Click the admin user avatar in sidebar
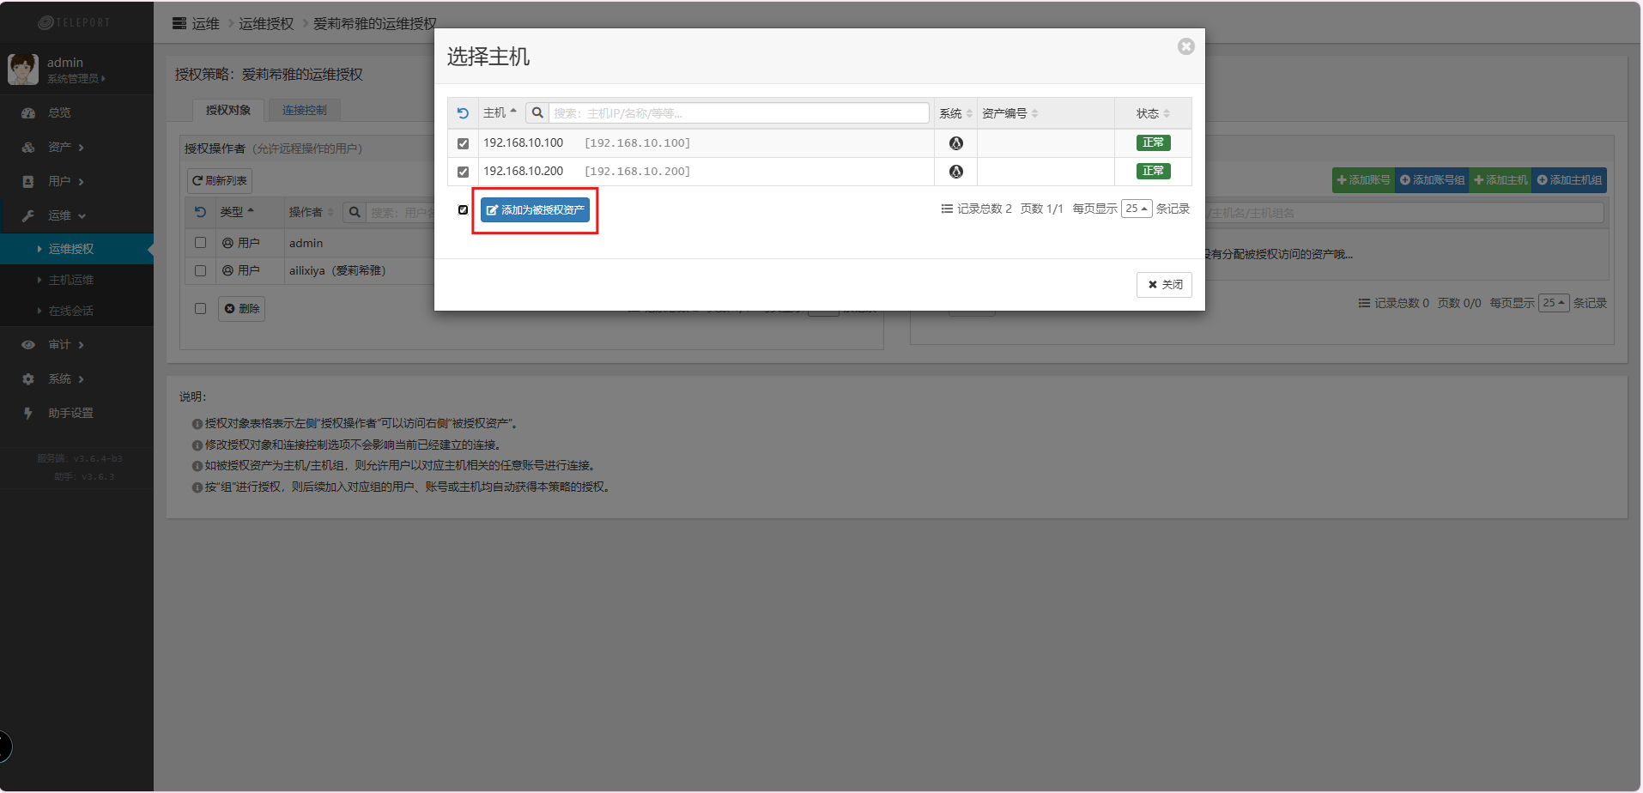 (23, 70)
